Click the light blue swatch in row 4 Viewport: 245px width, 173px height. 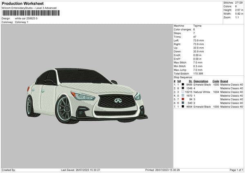pos(183,95)
